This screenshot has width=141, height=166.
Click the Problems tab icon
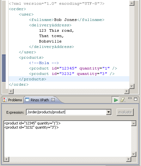point(5,100)
